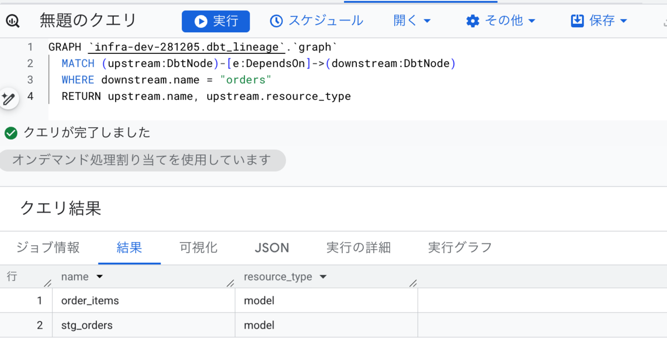This screenshot has width=667, height=342.
Task: Open the スケジュール schedule option
Action: coord(316,21)
